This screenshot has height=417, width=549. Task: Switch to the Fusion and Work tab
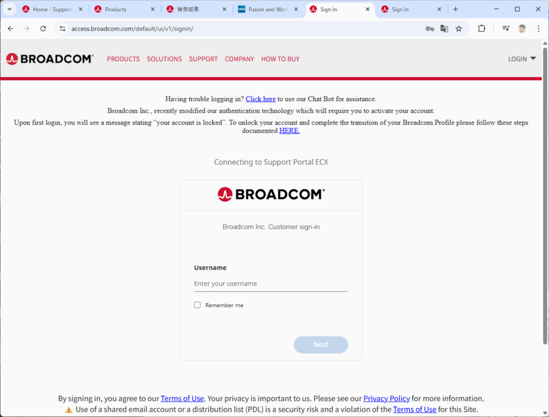point(268,10)
